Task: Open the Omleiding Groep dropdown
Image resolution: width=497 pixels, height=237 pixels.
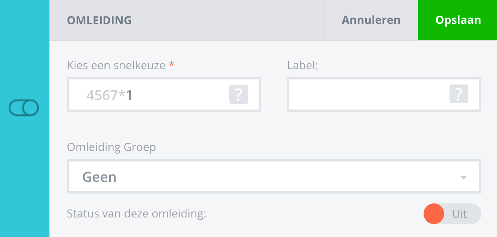Action: click(x=274, y=177)
